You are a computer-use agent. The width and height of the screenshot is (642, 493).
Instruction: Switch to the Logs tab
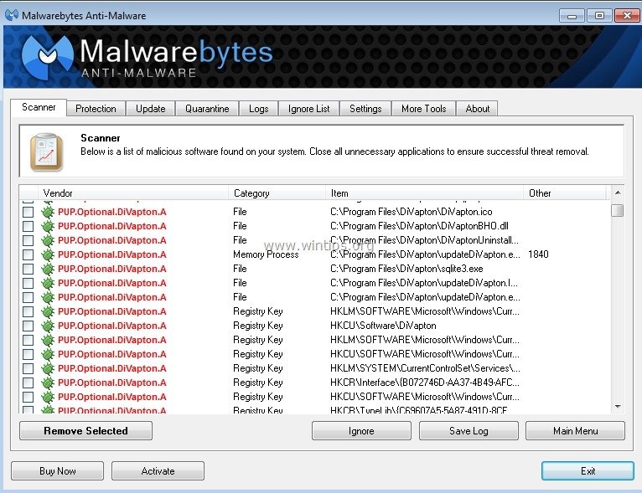pyautogui.click(x=259, y=109)
